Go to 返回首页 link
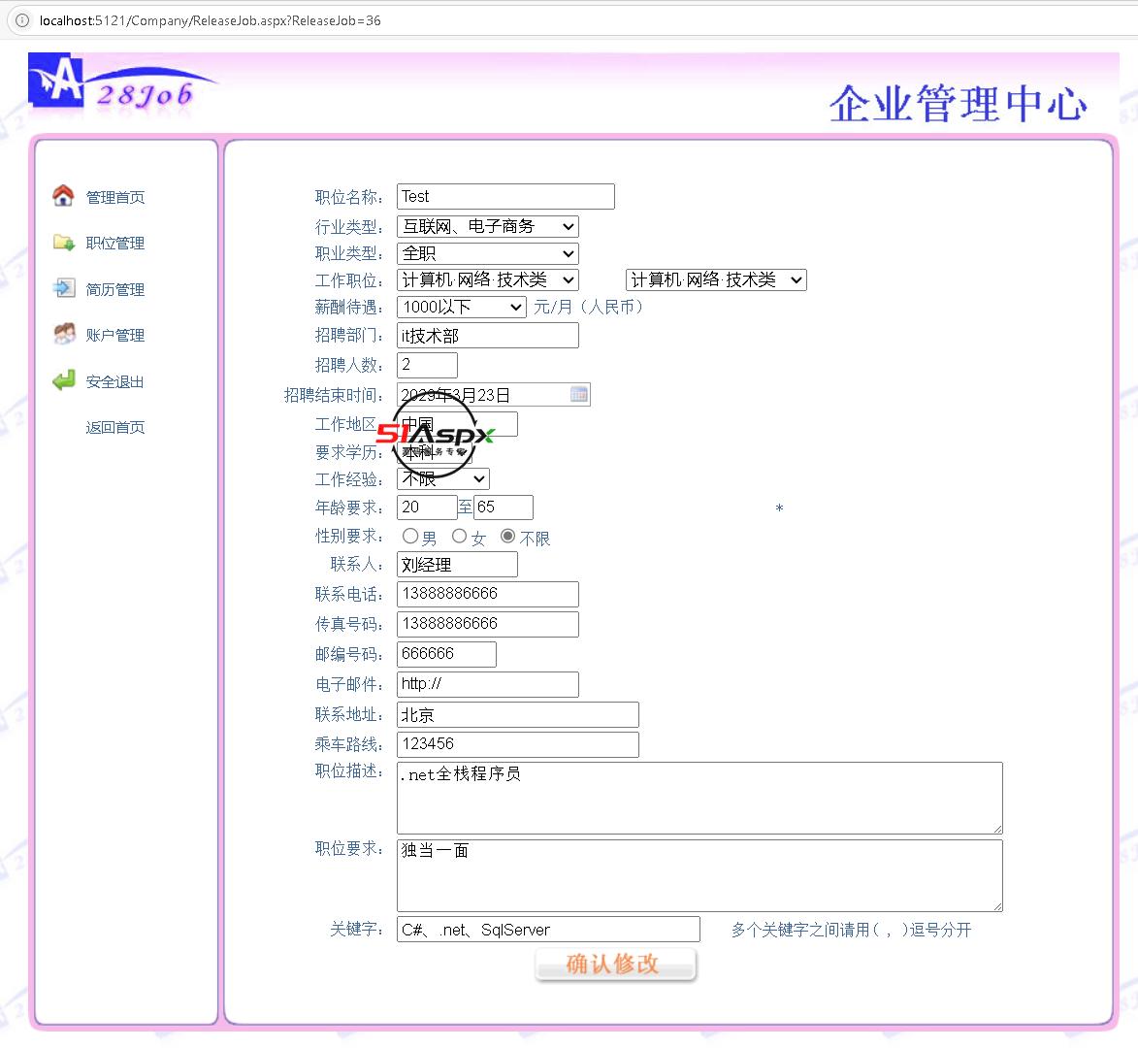 pos(114,428)
